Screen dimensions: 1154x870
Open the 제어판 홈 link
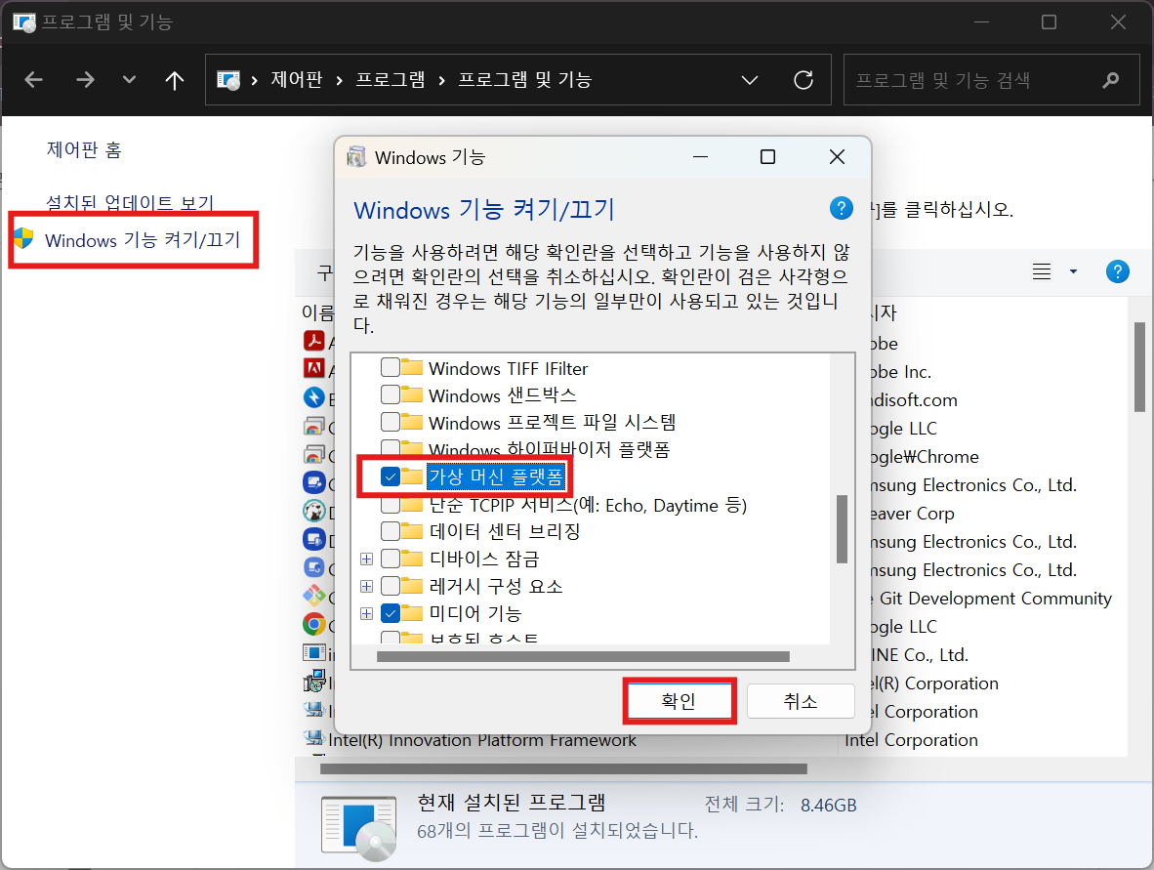coord(84,150)
